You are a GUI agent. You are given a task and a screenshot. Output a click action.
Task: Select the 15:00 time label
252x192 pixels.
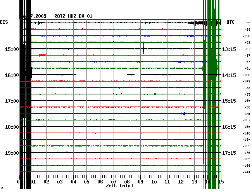tap(12, 49)
